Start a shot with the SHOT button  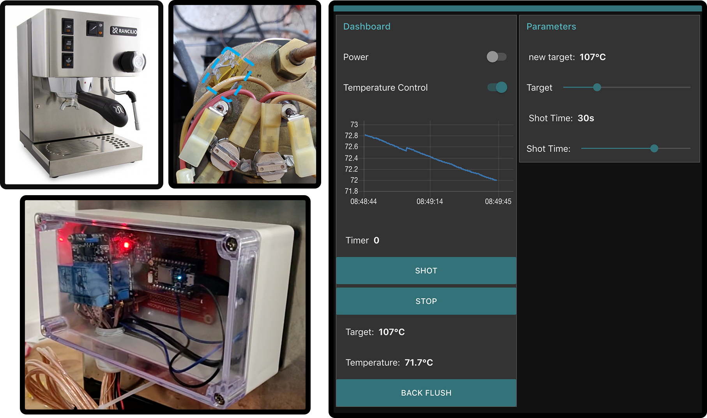click(426, 270)
